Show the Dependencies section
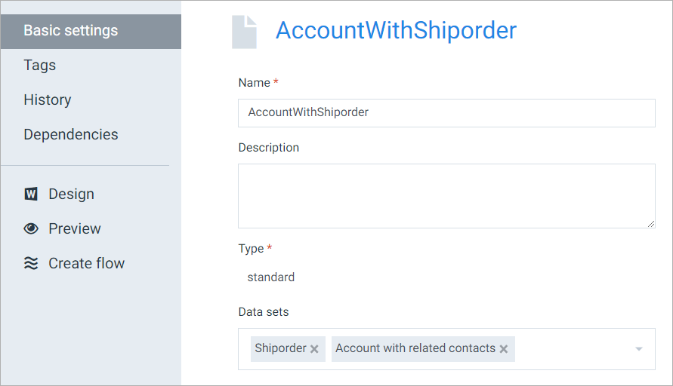673x386 pixels. (71, 134)
